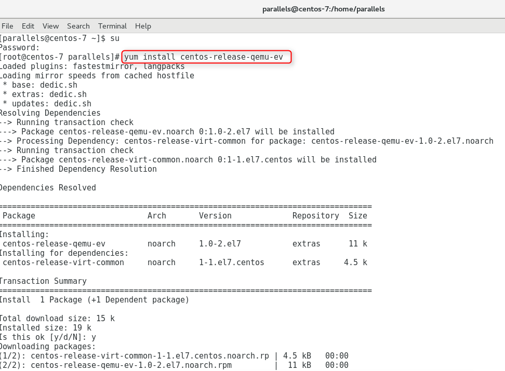505x371 pixels.
Task: Click the '[parallels@centos-7 ~]$ su' line
Action: [x=60, y=38]
